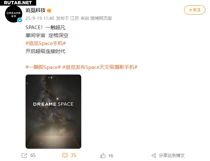This screenshot has height=161, width=210.
Task: Open comments via speech bubble icon
Action: pos(65,155)
